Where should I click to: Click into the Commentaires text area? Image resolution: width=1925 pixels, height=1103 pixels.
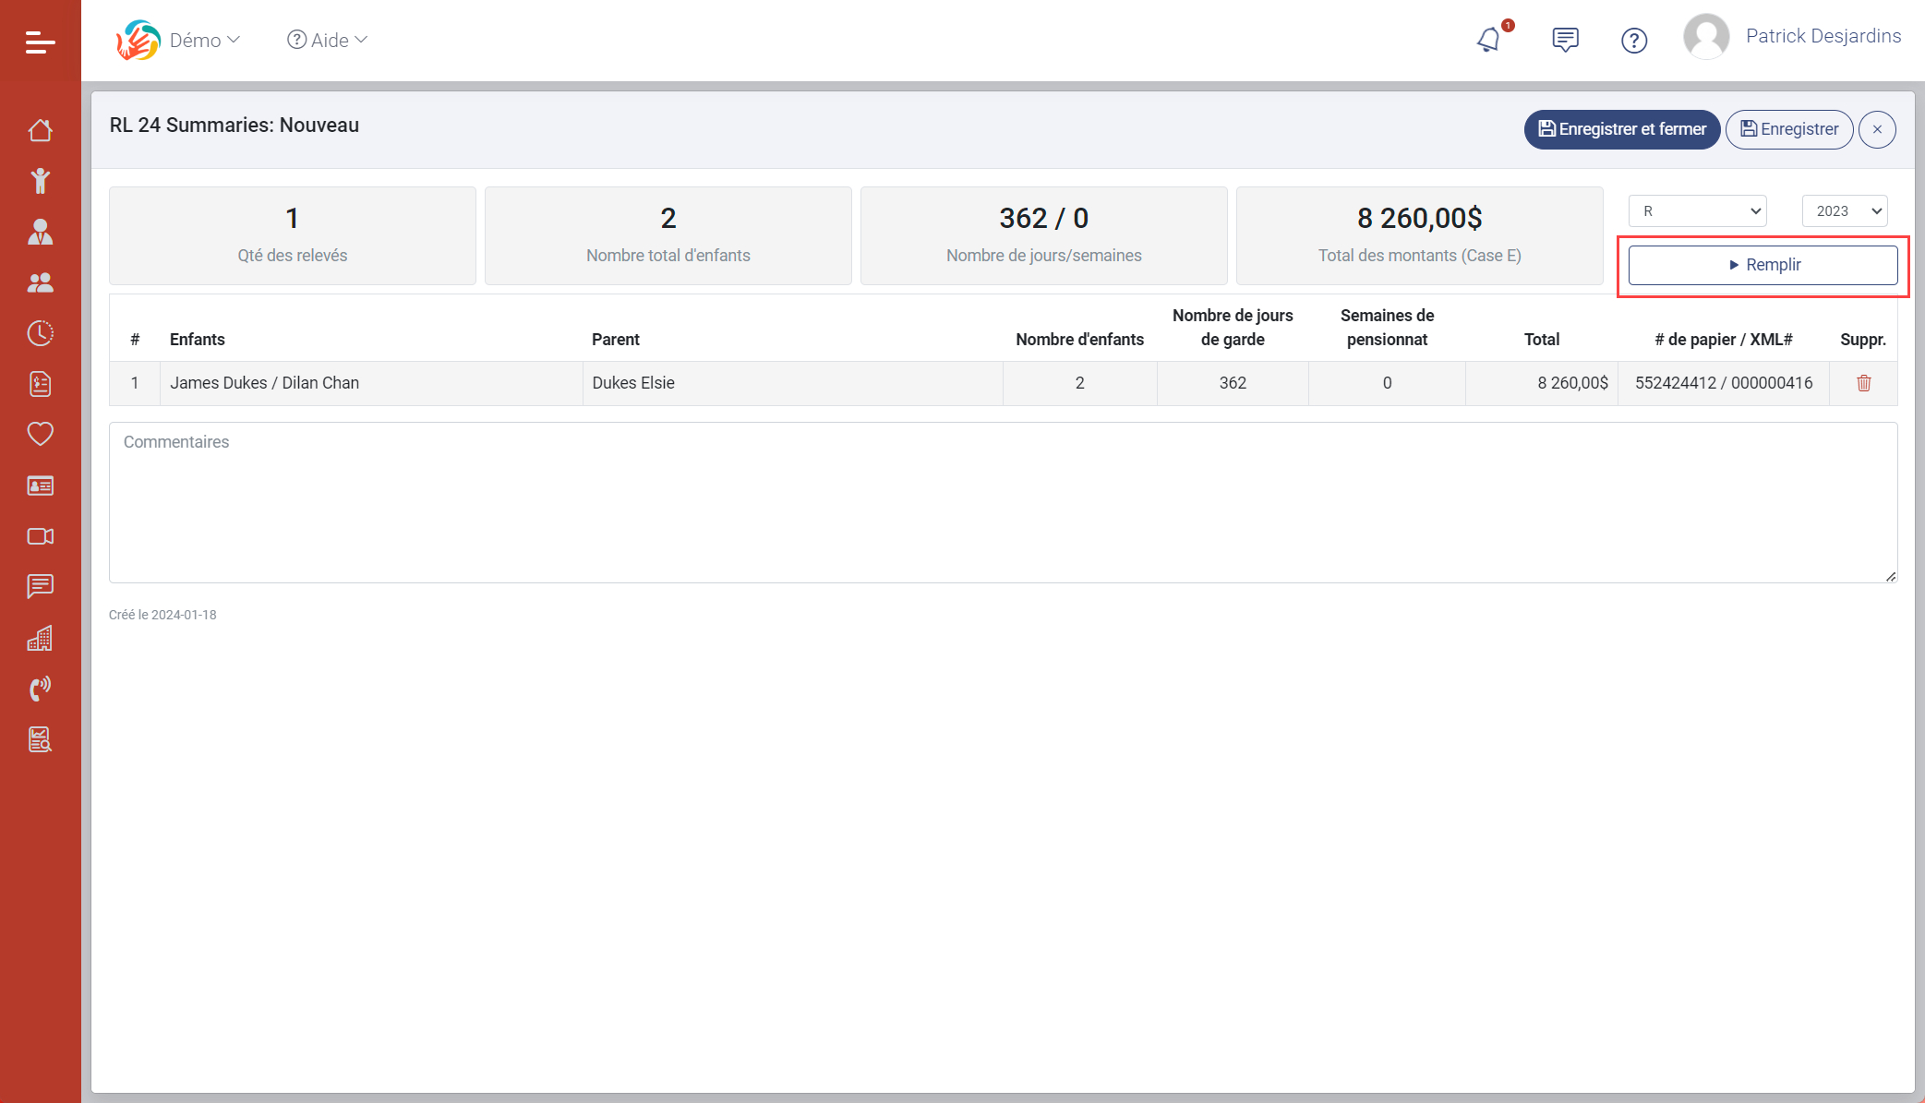click(1003, 502)
